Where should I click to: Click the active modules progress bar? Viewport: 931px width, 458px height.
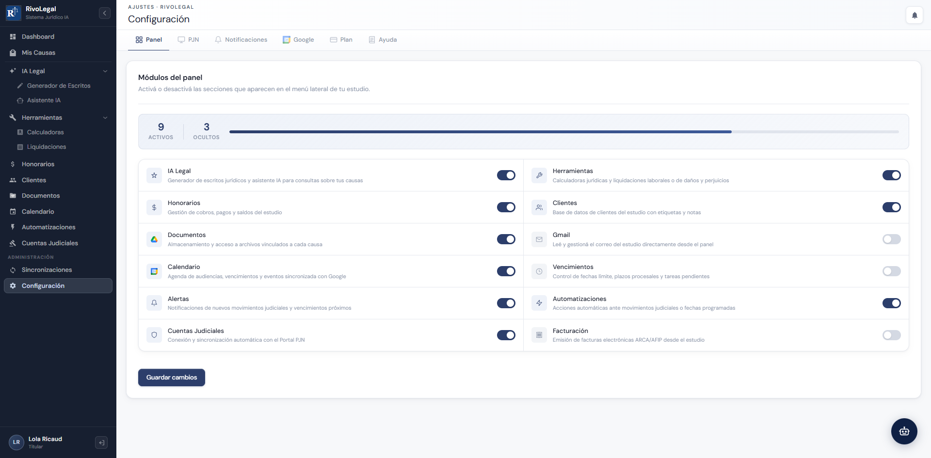click(564, 132)
